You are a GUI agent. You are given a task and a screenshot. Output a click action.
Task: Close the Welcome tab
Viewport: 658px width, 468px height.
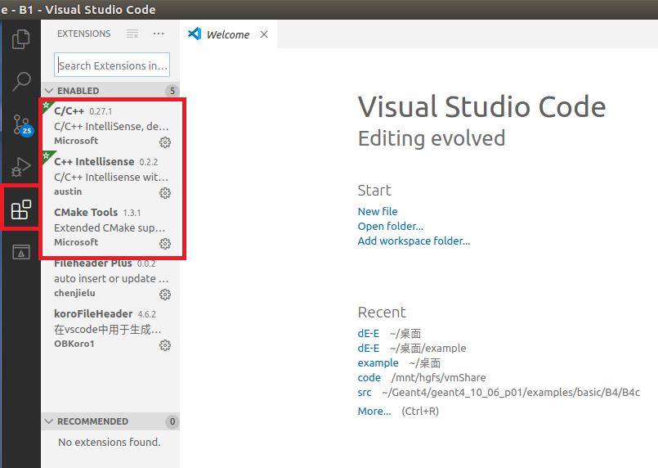point(264,34)
